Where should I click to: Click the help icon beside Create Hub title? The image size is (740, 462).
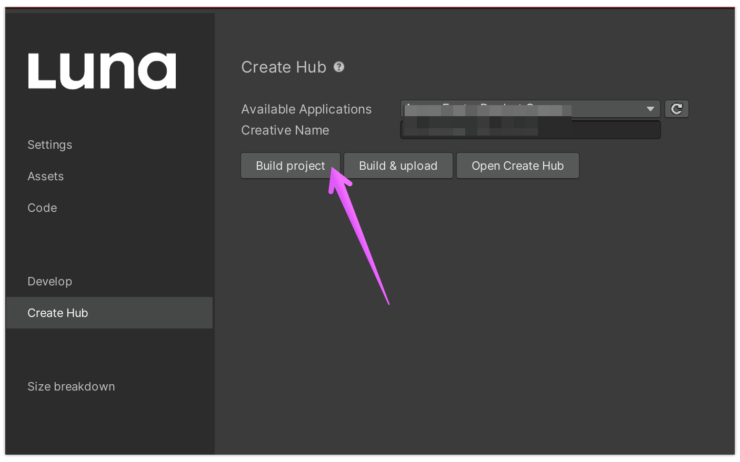339,67
